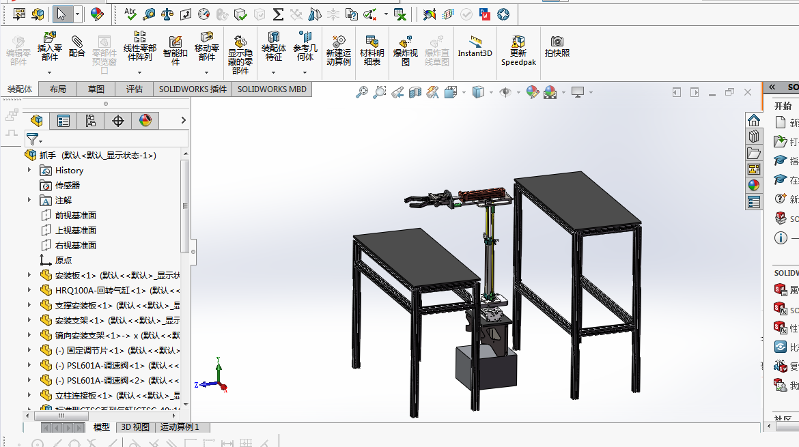Start a New Motion Study (新建运动算例)

(x=338, y=50)
